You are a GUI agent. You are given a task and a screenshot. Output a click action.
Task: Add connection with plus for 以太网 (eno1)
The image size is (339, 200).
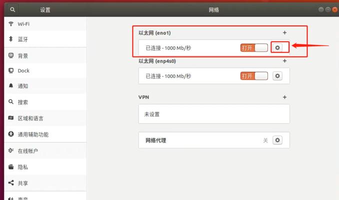[x=284, y=32]
